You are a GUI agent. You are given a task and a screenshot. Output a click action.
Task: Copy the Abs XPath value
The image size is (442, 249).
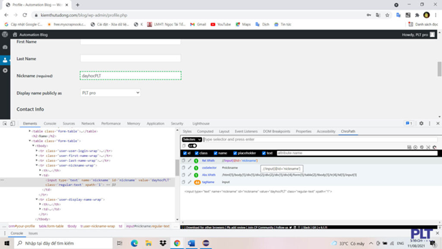point(183,175)
